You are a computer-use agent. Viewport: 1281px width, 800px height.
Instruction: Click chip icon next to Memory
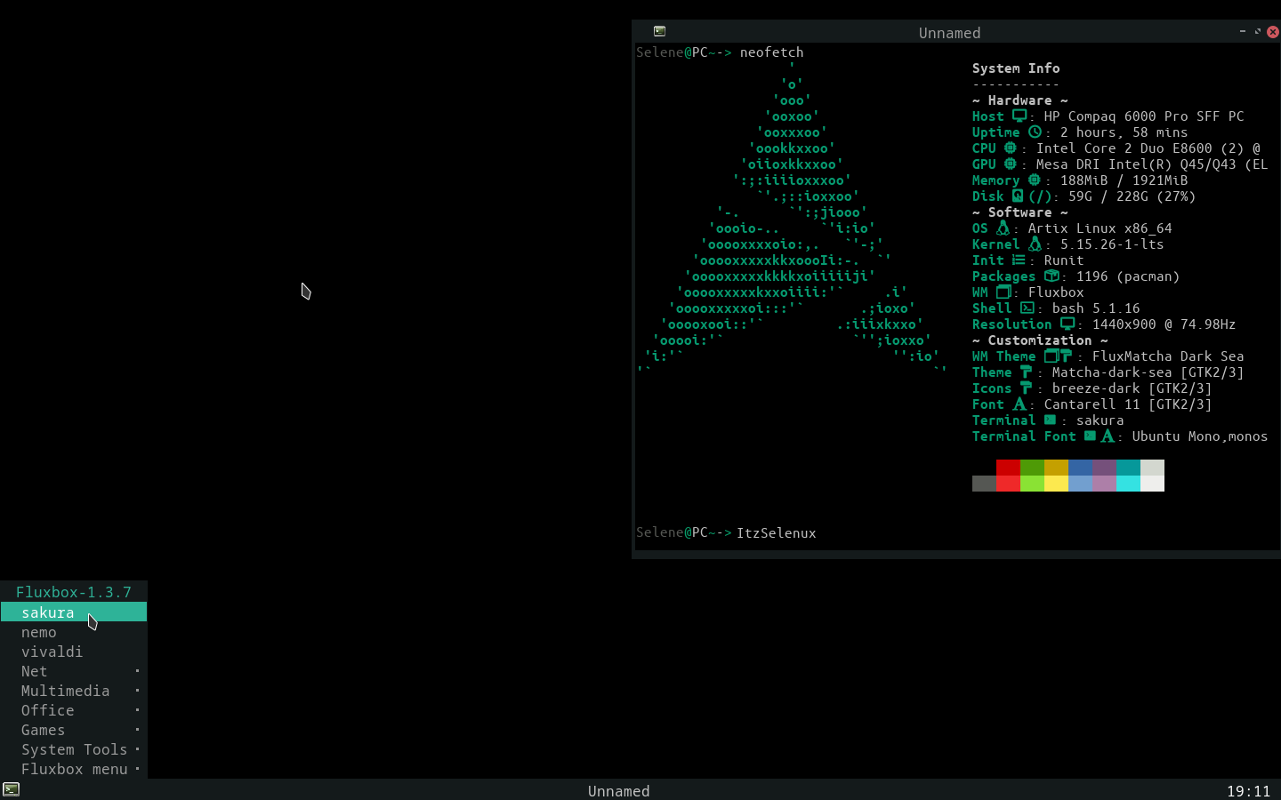[x=1034, y=180]
